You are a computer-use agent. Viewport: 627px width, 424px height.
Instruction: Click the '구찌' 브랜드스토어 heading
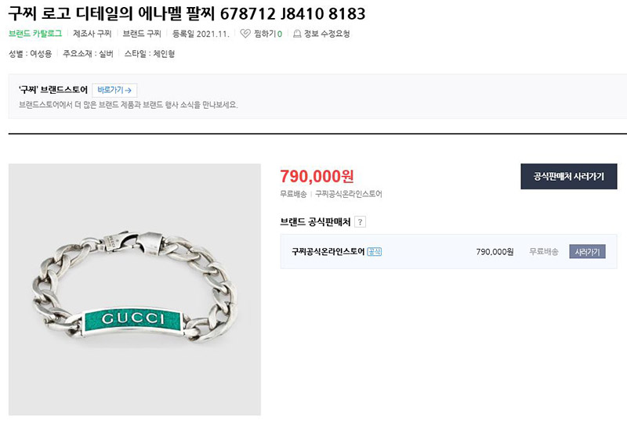pyautogui.click(x=53, y=90)
